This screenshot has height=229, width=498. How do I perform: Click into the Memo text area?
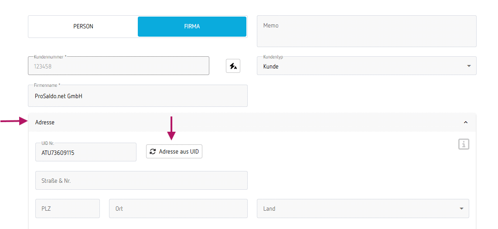click(x=366, y=31)
